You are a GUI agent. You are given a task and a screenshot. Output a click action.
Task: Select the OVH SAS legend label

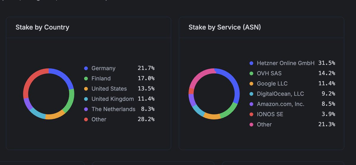coord(269,73)
